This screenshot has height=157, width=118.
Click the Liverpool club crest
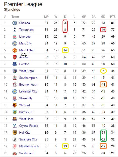15,37
